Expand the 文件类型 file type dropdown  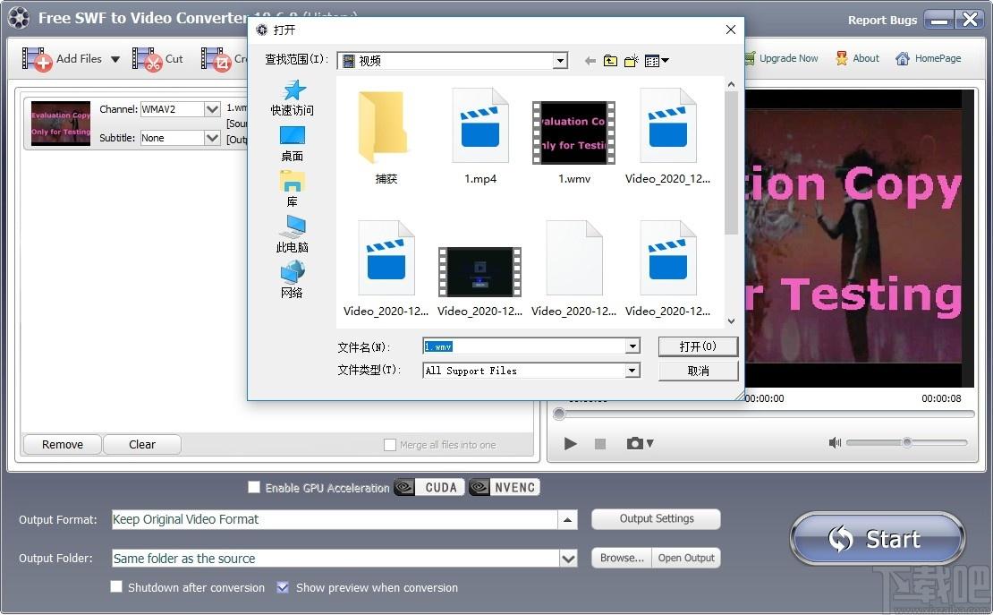pos(632,371)
